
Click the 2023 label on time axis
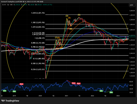click(x=118, y=96)
